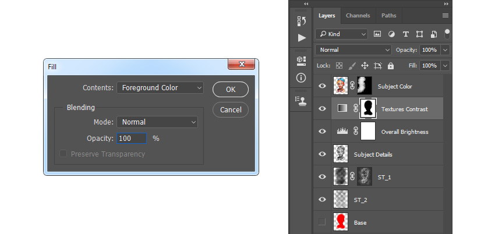The height and width of the screenshot is (234, 495).
Task: Open the Actions panel play icon
Action: (302, 38)
